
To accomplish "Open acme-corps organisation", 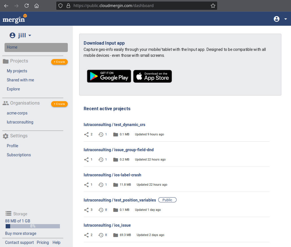I will [x=17, y=113].
